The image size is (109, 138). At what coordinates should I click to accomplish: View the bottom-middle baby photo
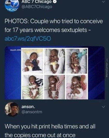55,87
